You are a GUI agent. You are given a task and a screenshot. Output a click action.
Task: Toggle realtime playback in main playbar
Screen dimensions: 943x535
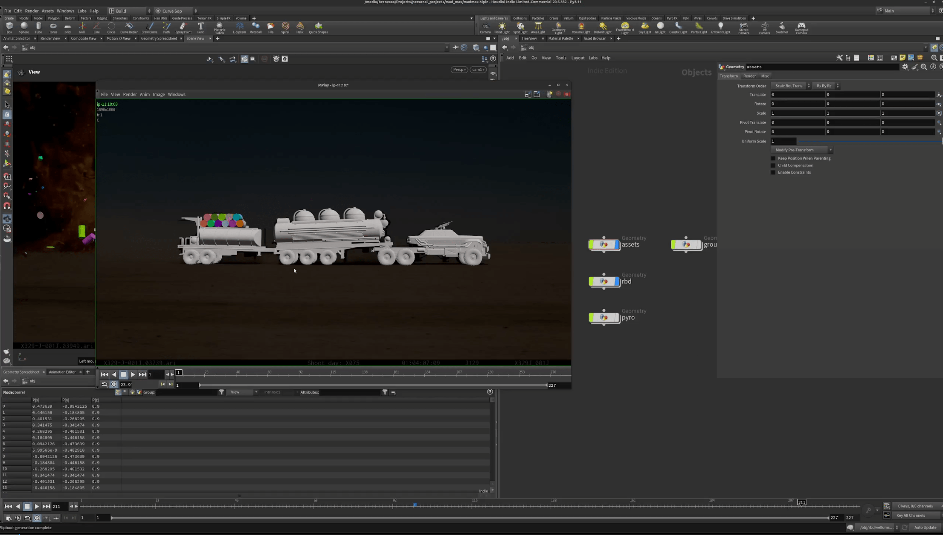click(x=37, y=518)
